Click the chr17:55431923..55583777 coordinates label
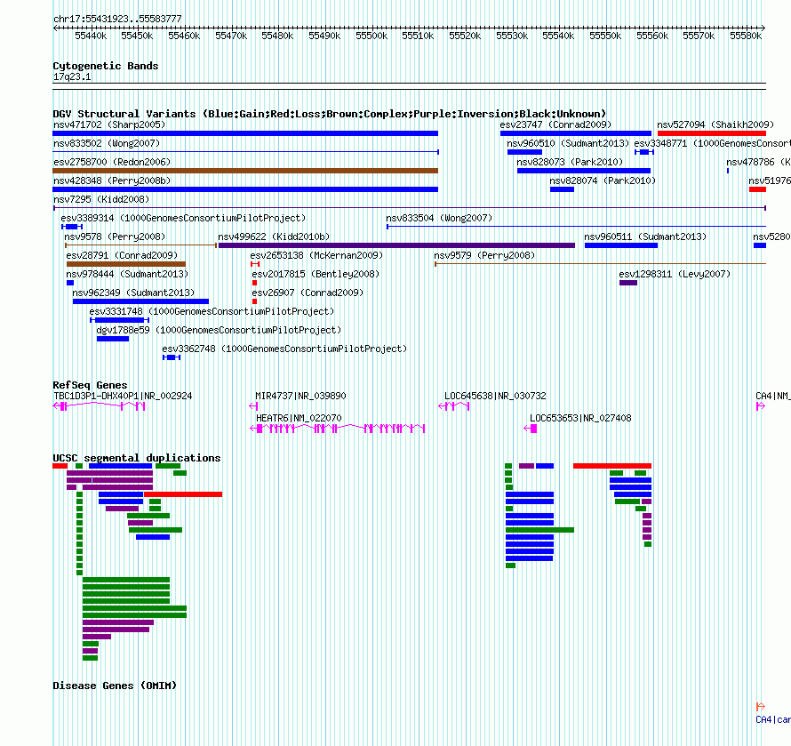791x746 pixels. click(117, 19)
